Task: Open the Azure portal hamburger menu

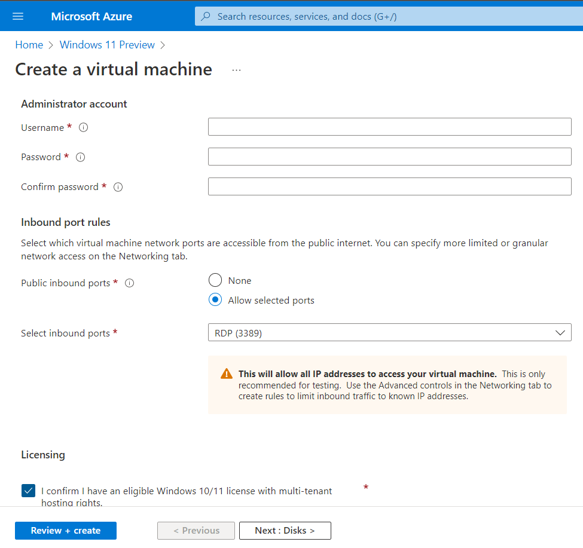Action: tap(17, 16)
